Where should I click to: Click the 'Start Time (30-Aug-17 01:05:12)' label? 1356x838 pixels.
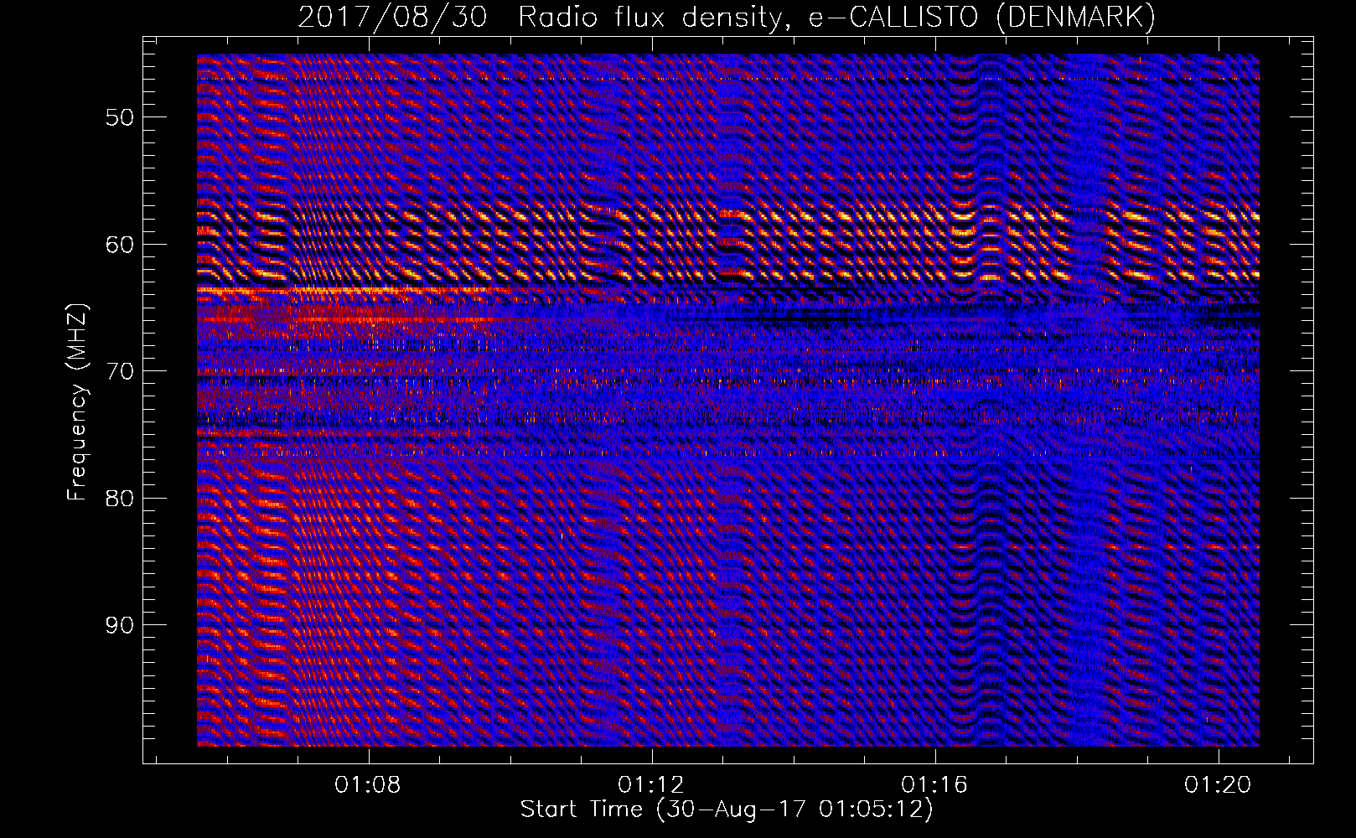click(727, 810)
